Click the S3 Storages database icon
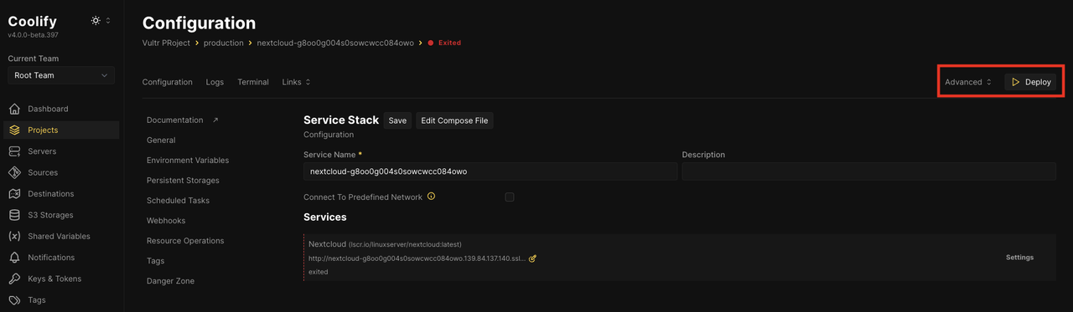1073x312 pixels. [x=14, y=215]
